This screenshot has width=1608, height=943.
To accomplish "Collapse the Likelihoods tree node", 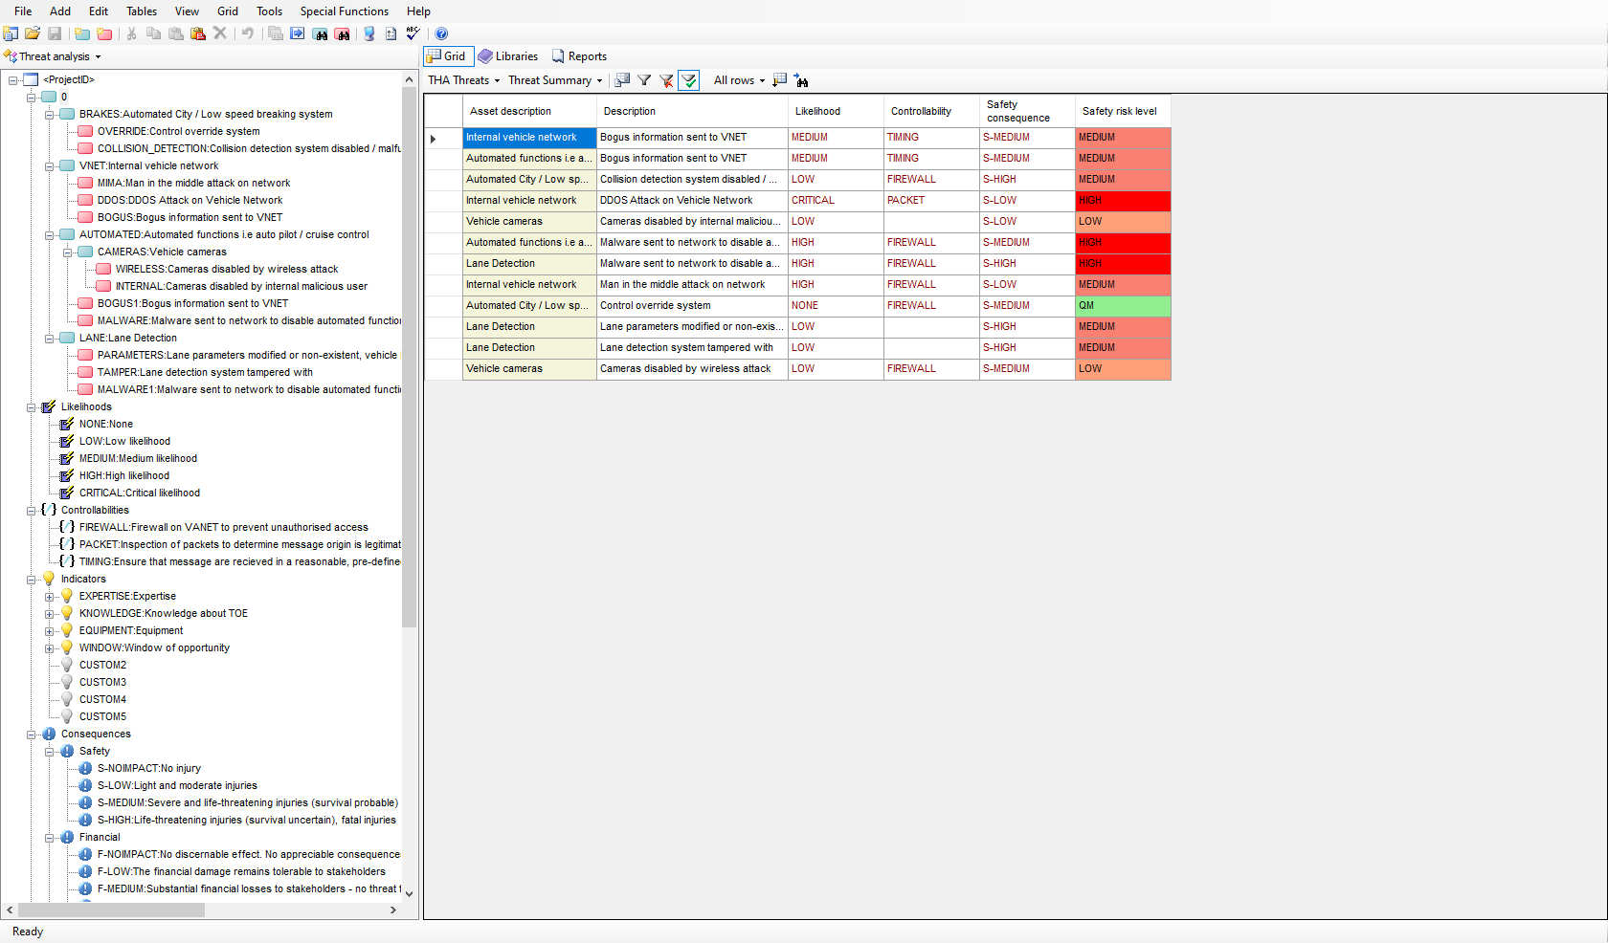I will (x=32, y=407).
